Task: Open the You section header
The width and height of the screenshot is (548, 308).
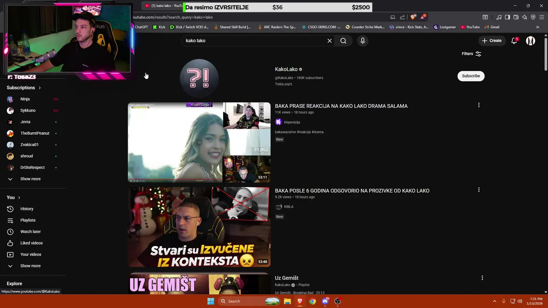Action: 13,197
